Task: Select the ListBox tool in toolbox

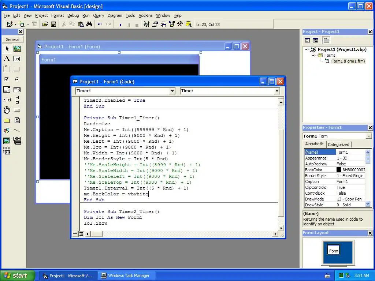Action: click(x=17, y=90)
